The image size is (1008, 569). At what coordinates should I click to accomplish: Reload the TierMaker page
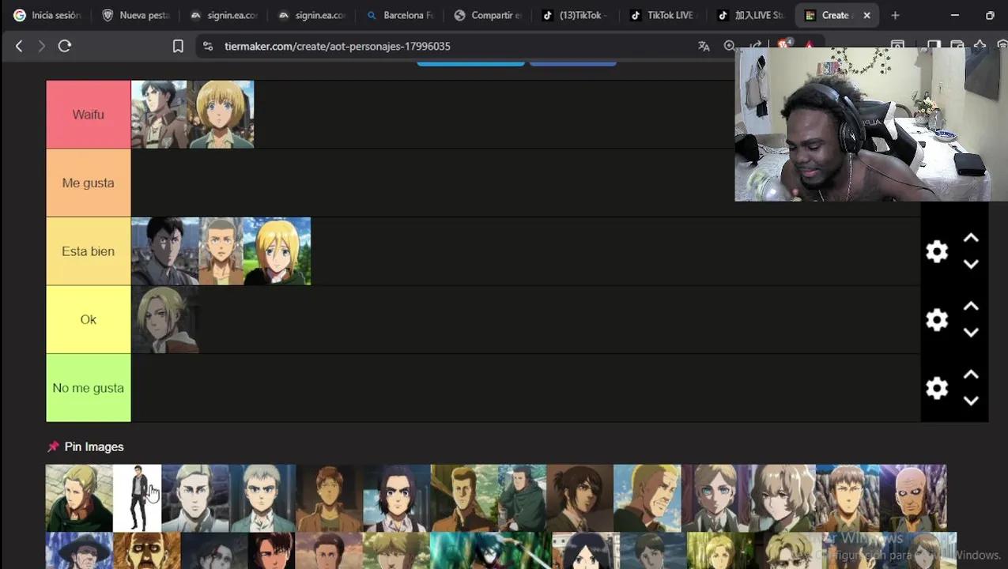(65, 46)
